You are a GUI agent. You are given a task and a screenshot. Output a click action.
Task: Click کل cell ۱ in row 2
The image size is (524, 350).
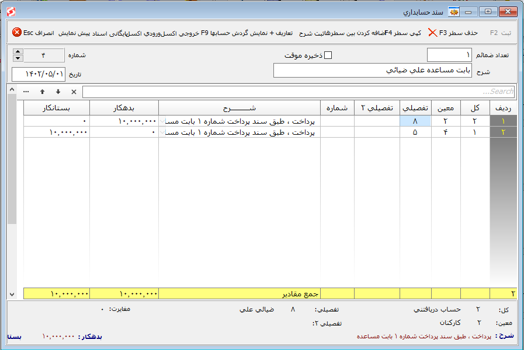click(x=475, y=132)
